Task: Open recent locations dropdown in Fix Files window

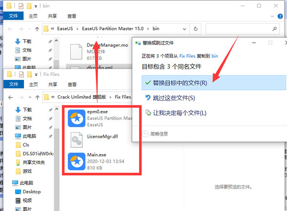Action: pos(30,97)
